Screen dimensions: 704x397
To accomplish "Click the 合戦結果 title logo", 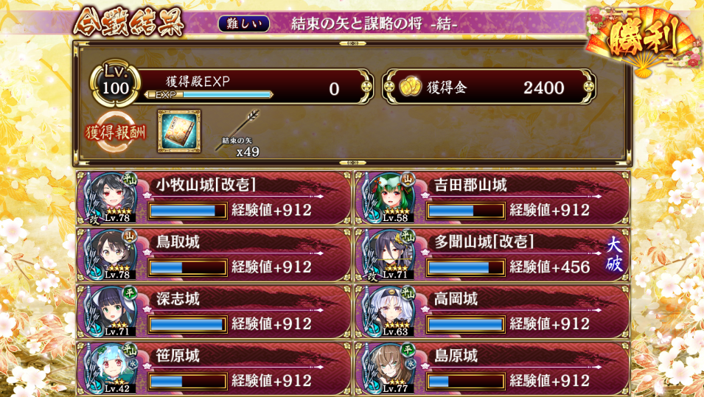I will pyautogui.click(x=129, y=21).
